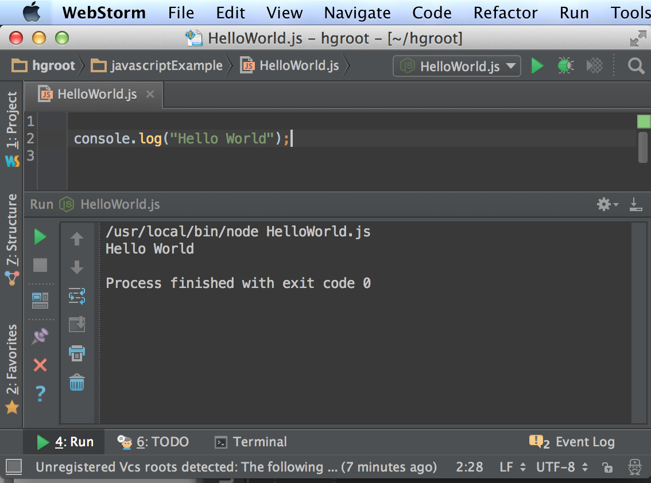Open the Event Log panel
Screen dimensions: 651x483
[572, 442]
